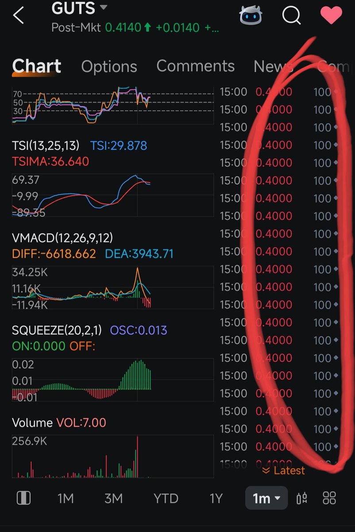Screen dimensions: 355x532
Task: Tap the Volume VOL:7.00 label
Action: [59, 422]
